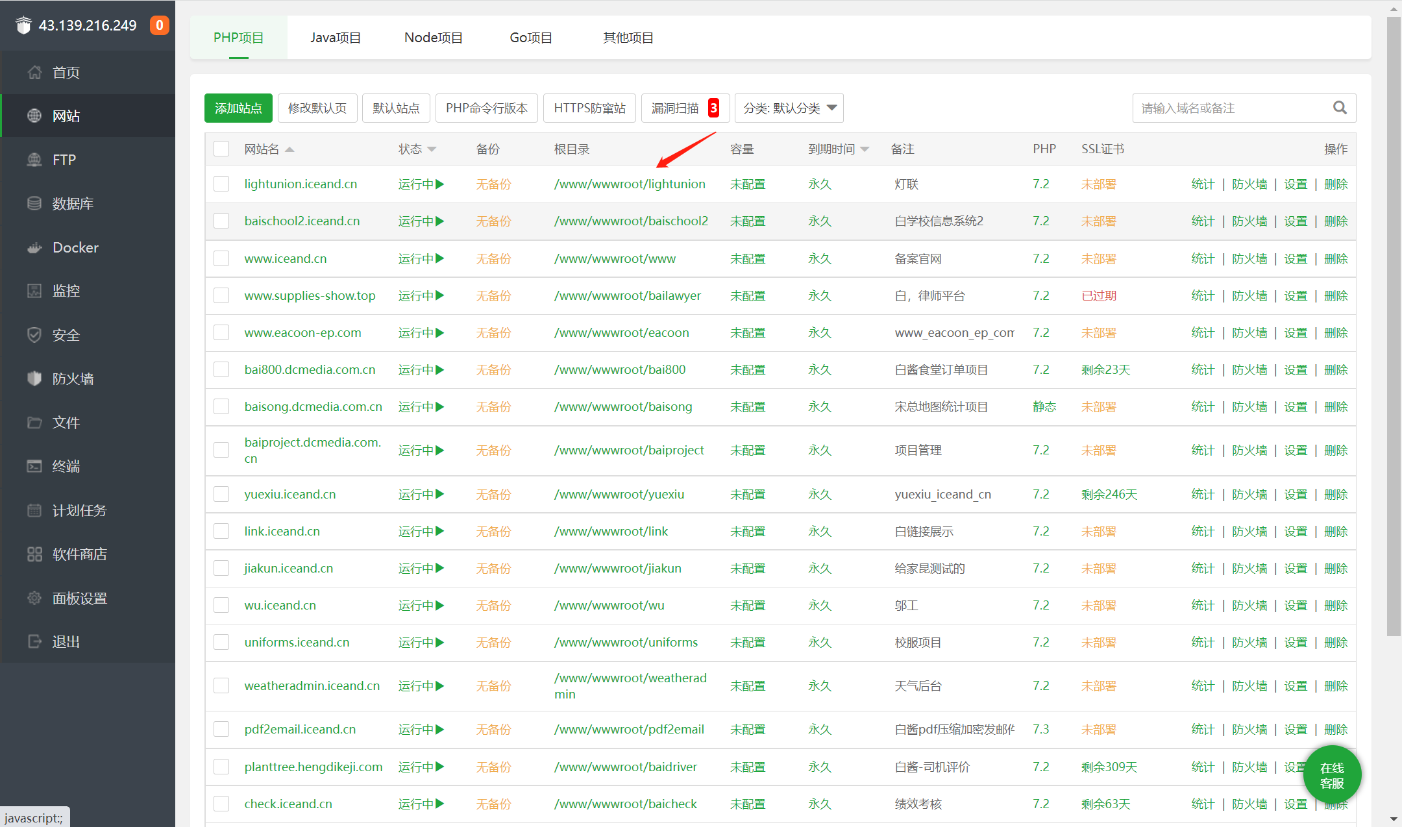
Task: Open the orange notification badge
Action: [x=159, y=25]
